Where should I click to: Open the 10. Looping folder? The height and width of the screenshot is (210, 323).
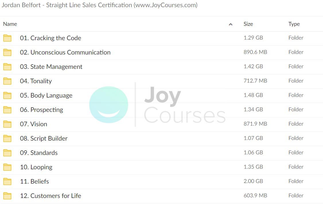36,167
